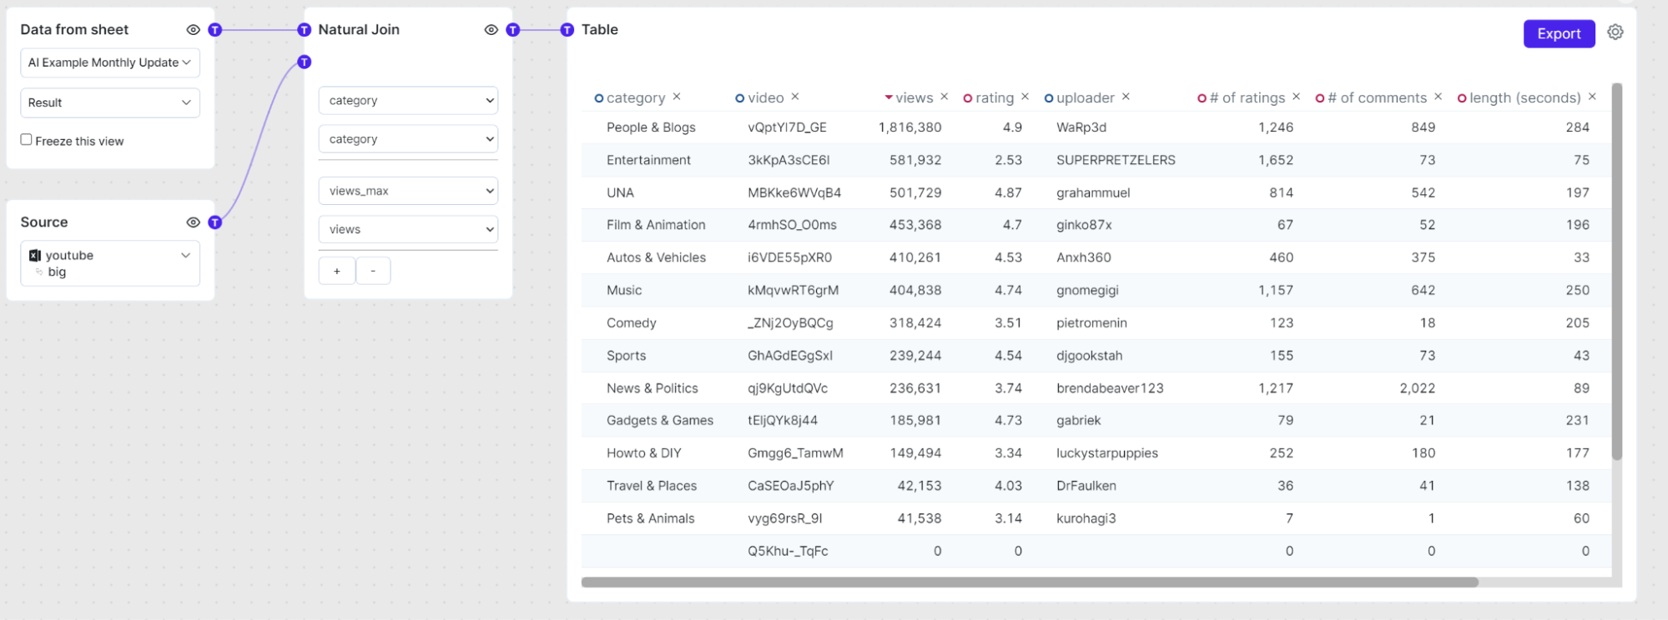The image size is (1668, 620).
Task: Remove the category column with its X
Action: tap(677, 97)
